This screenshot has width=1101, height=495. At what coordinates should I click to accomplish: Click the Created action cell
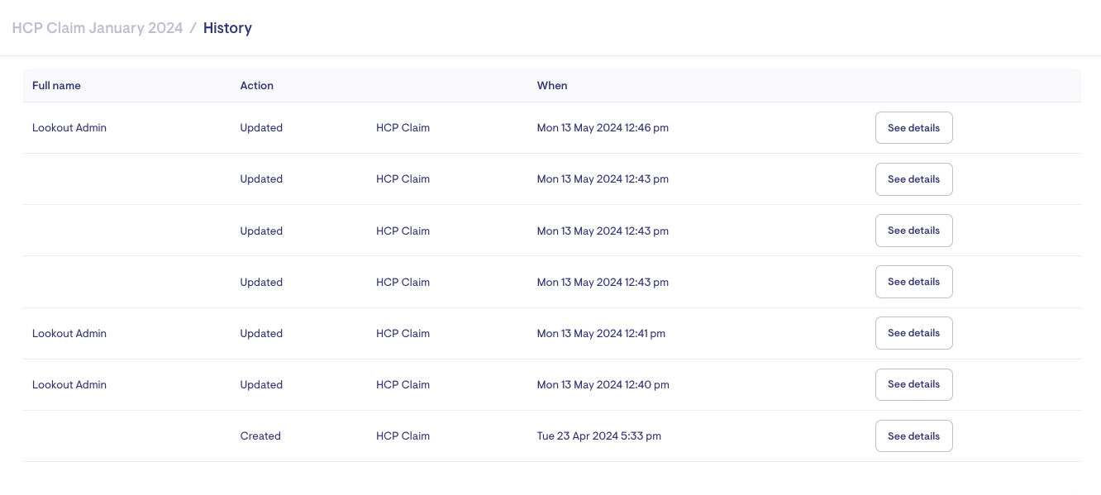coord(260,436)
